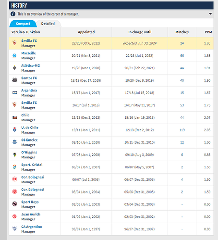218x240 pixels.
Task: Click the Sport Boys crest icon
Action: (x=14, y=204)
